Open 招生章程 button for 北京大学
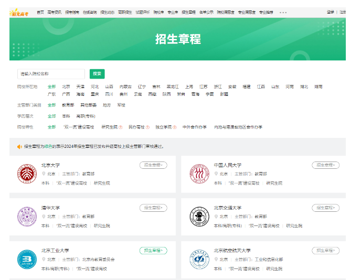This screenshot has height=280, width=350. (153, 165)
